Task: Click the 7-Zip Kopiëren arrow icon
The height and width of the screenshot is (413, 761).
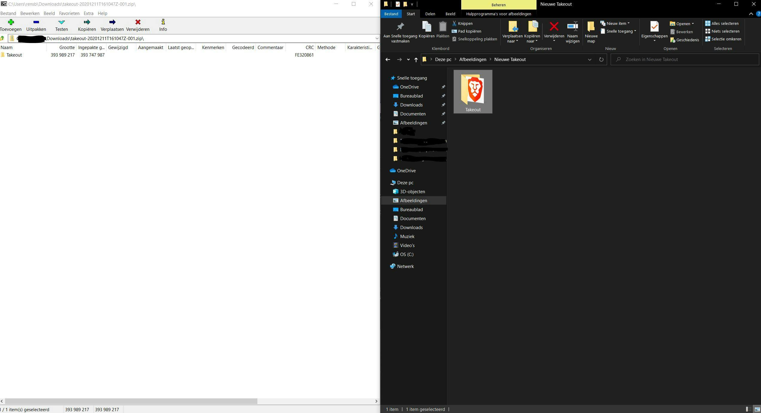Action: (x=87, y=22)
